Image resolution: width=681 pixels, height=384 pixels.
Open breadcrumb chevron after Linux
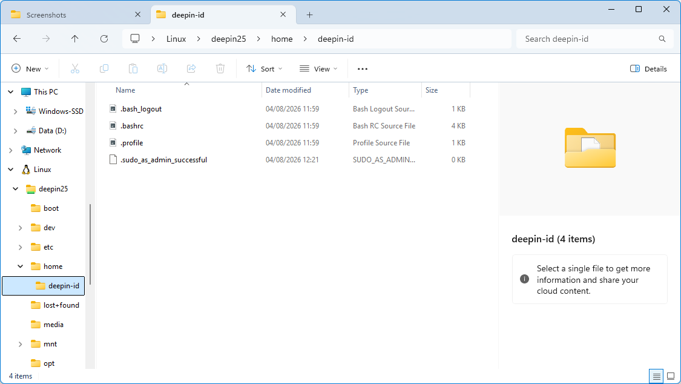click(199, 39)
